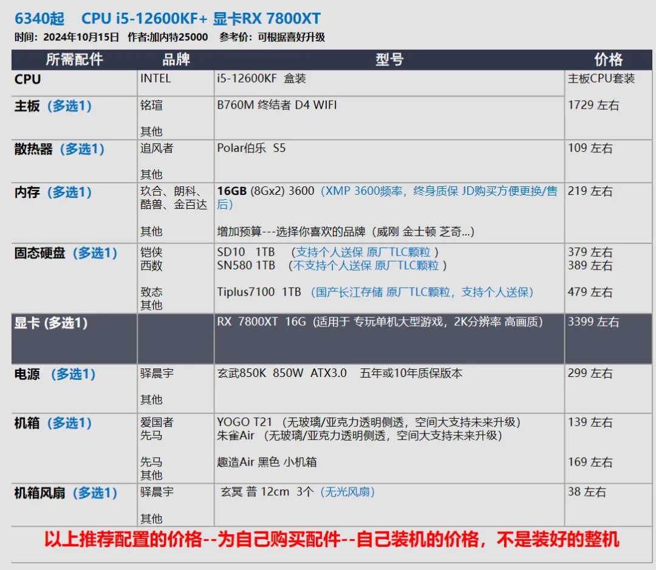Click the '169 左右' price
Screen dimensions: 656x570
(x=590, y=462)
